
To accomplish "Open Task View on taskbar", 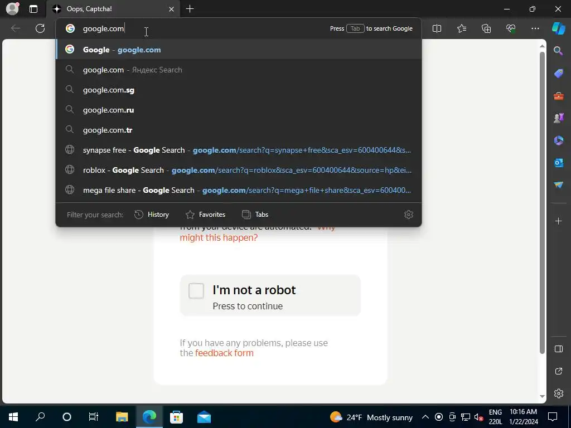I will point(94,417).
